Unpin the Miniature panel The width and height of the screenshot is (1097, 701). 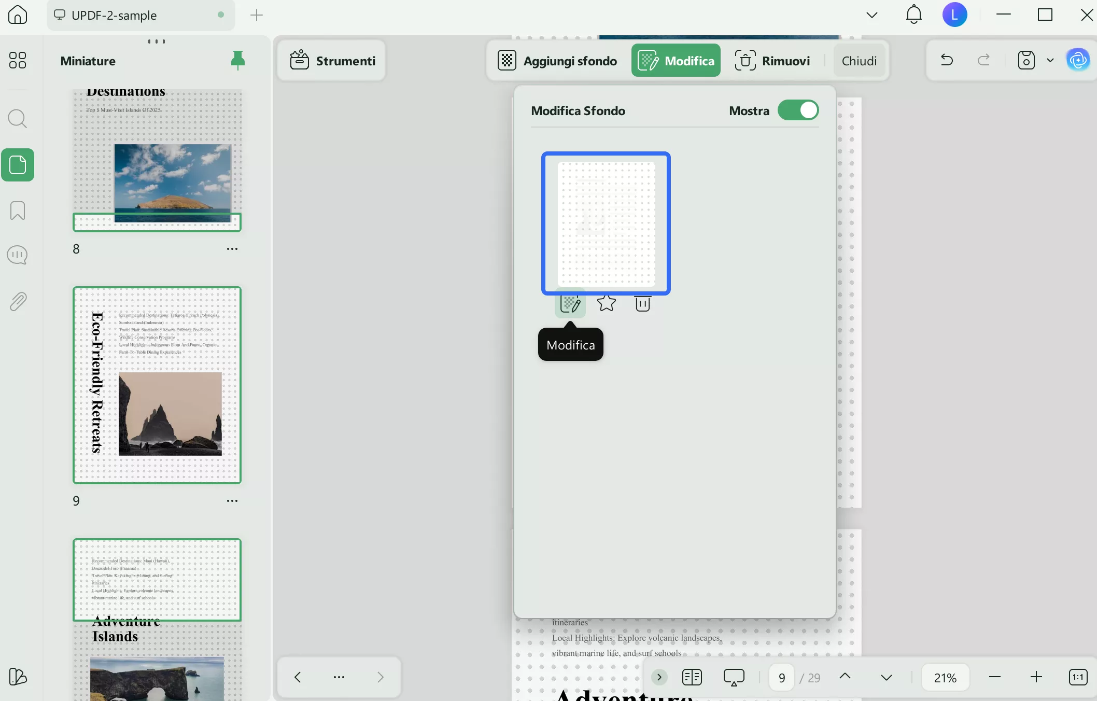point(237,61)
